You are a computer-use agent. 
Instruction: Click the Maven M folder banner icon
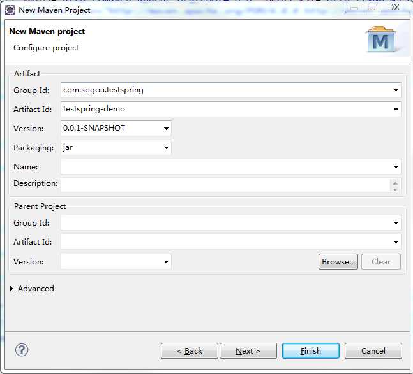[381, 40]
